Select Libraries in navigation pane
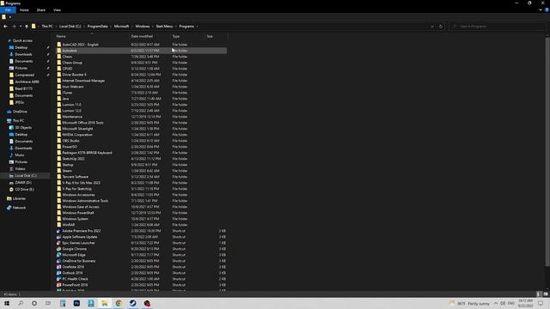 (19, 198)
